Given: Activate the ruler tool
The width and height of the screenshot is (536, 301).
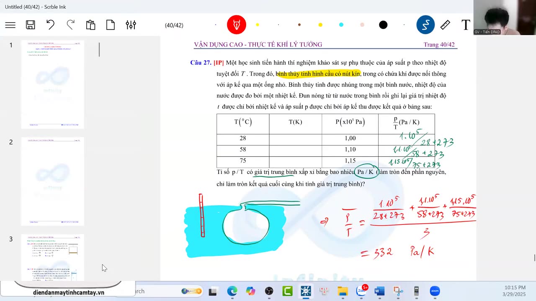Looking at the screenshot, I should 445,25.
